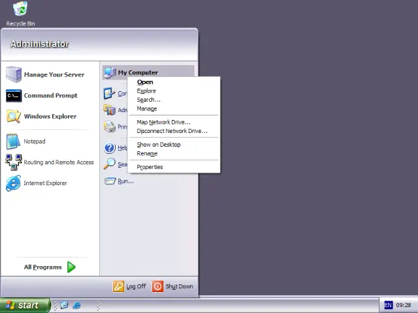The image size is (418, 313).
Task: Click Internet Explorer quick launch icon
Action: point(77,305)
